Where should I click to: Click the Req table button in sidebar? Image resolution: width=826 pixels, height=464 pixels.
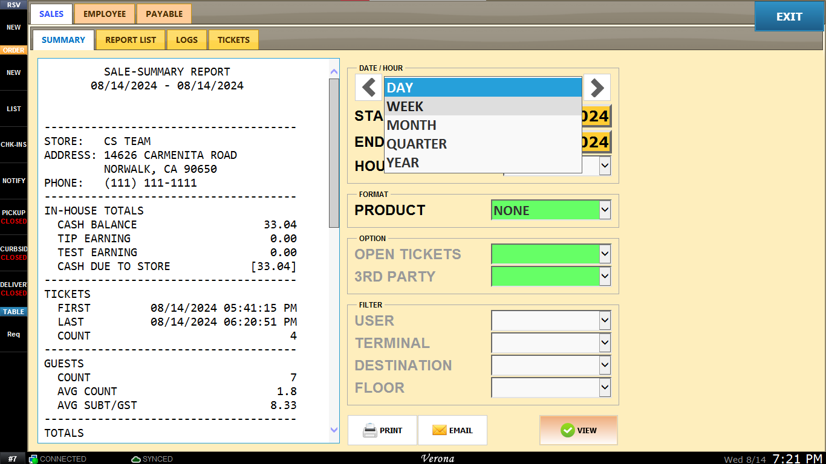click(x=13, y=334)
